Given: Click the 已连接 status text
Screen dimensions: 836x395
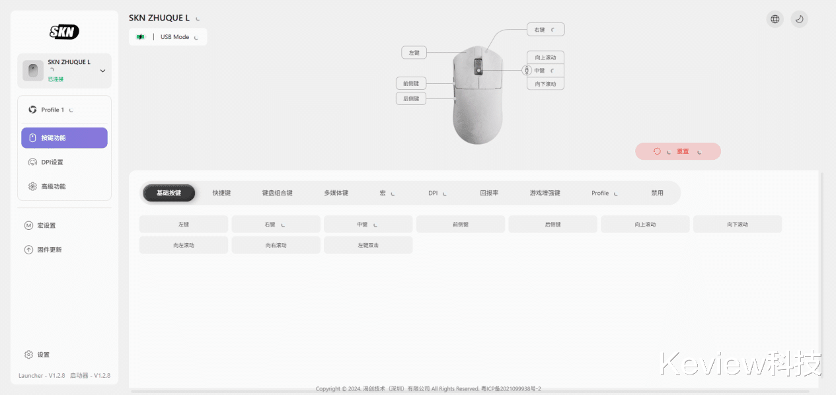Looking at the screenshot, I should click(56, 79).
